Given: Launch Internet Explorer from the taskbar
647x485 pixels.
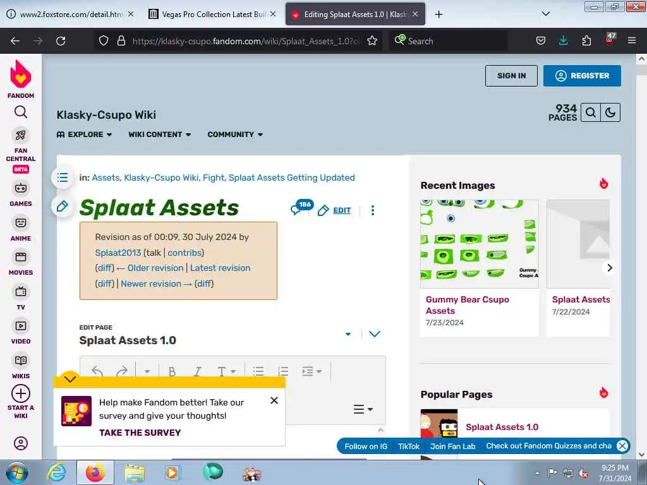Looking at the screenshot, I should coord(56,472).
